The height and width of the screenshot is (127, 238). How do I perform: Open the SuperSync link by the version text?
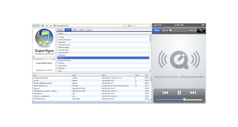[x=39, y=70]
